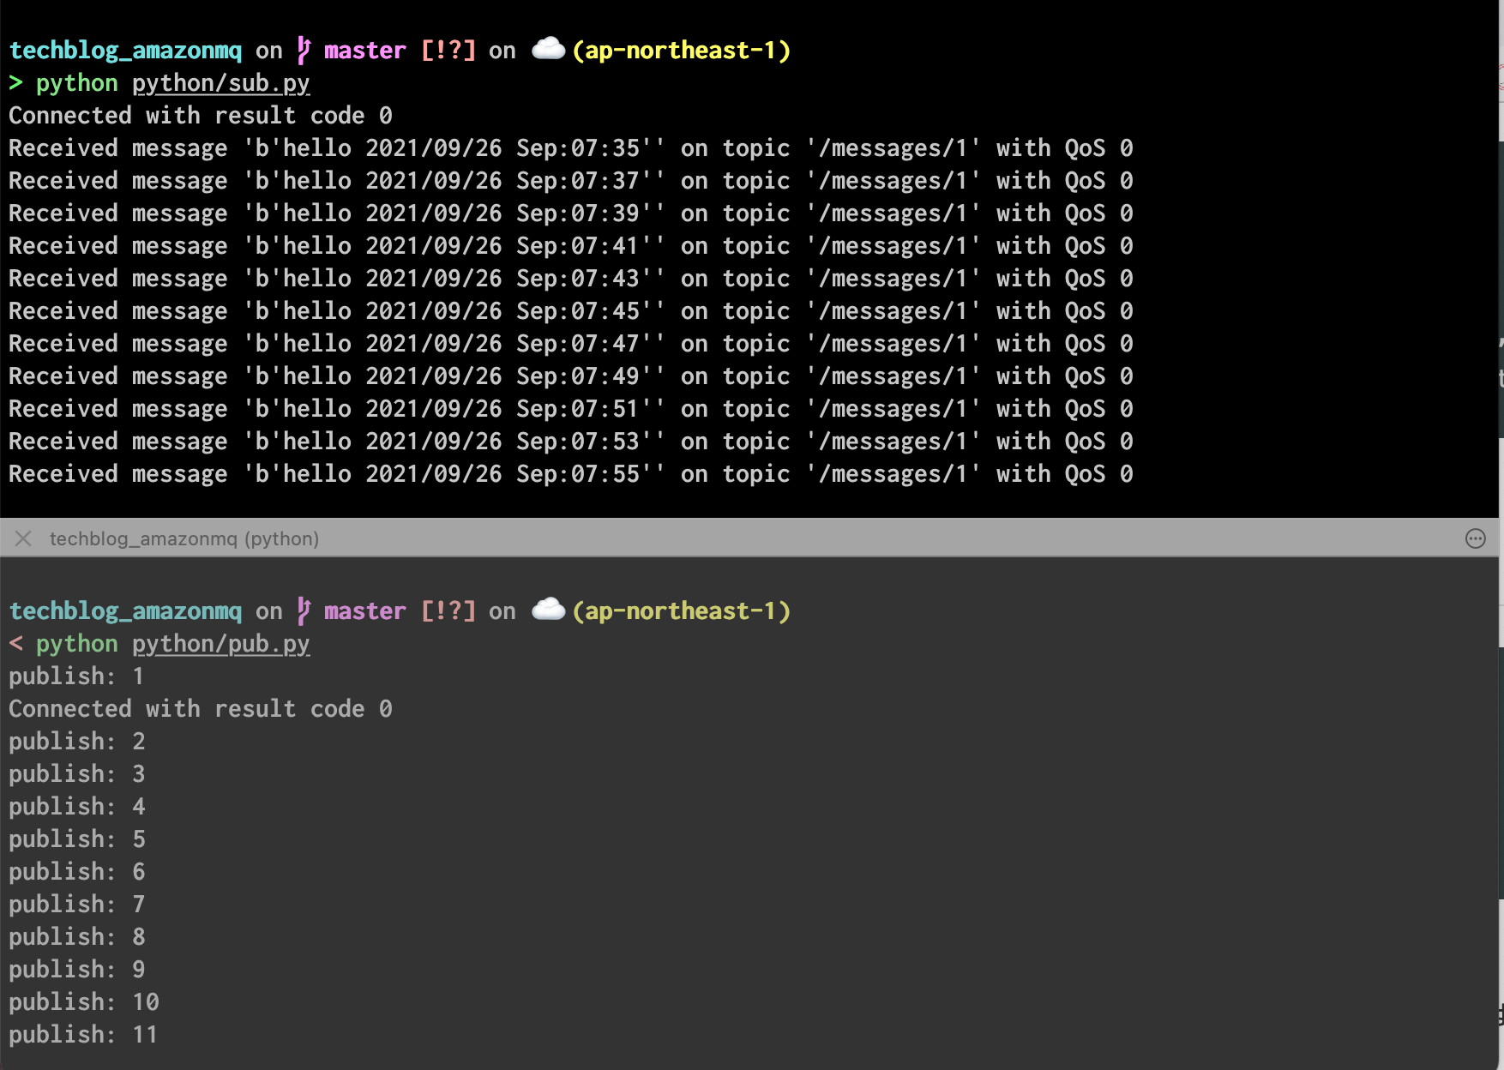Click the red < prompt symbol in the bottom pane

click(x=15, y=644)
